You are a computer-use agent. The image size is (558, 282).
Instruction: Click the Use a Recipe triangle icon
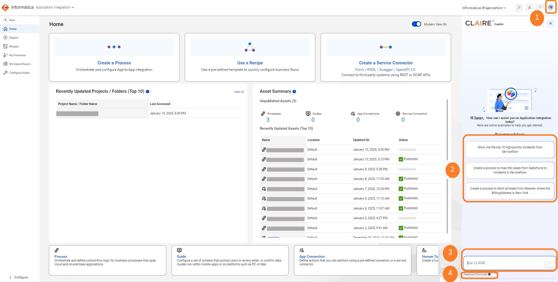[x=250, y=47]
